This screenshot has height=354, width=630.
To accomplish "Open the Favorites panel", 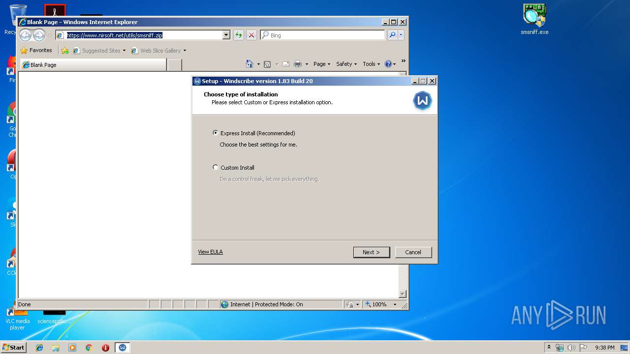I will (36, 50).
